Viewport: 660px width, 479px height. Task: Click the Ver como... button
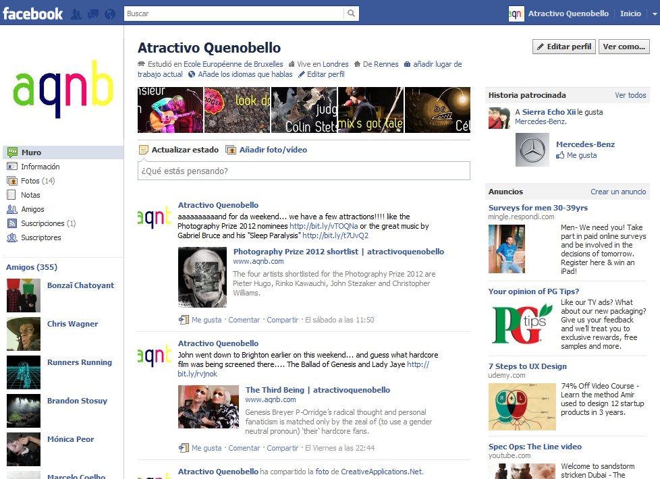click(624, 47)
